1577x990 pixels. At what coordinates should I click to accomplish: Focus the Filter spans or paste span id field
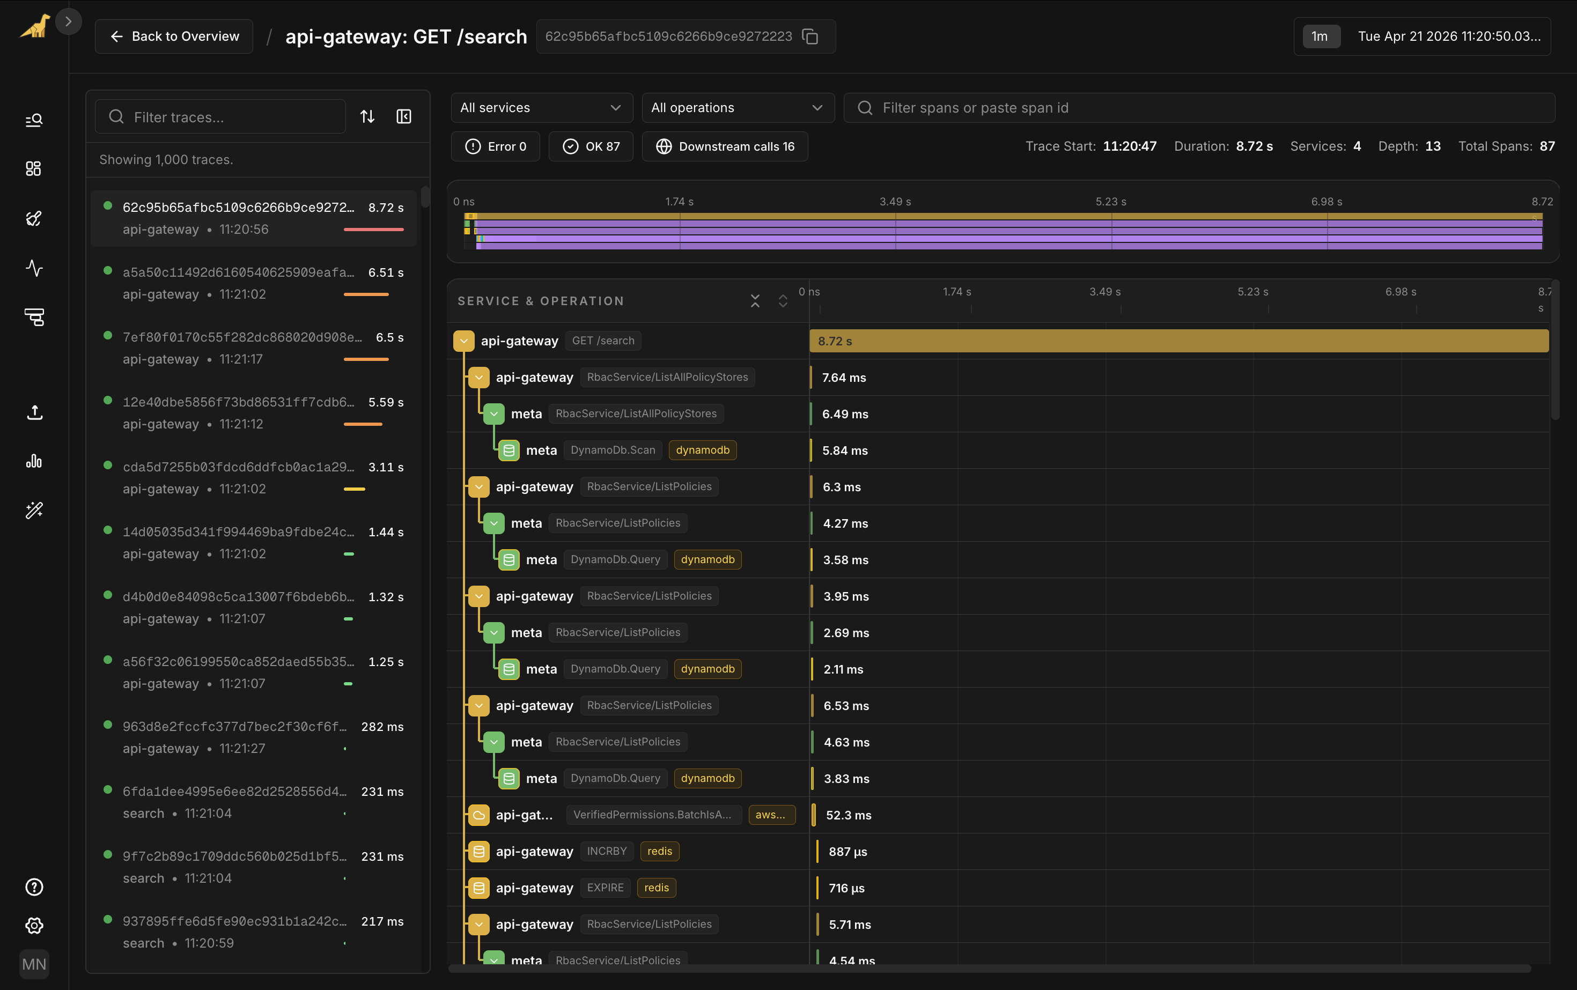coord(1199,108)
